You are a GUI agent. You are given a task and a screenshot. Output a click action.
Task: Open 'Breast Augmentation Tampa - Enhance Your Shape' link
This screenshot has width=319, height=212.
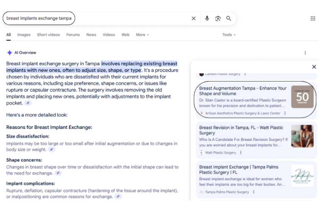pos(243,91)
